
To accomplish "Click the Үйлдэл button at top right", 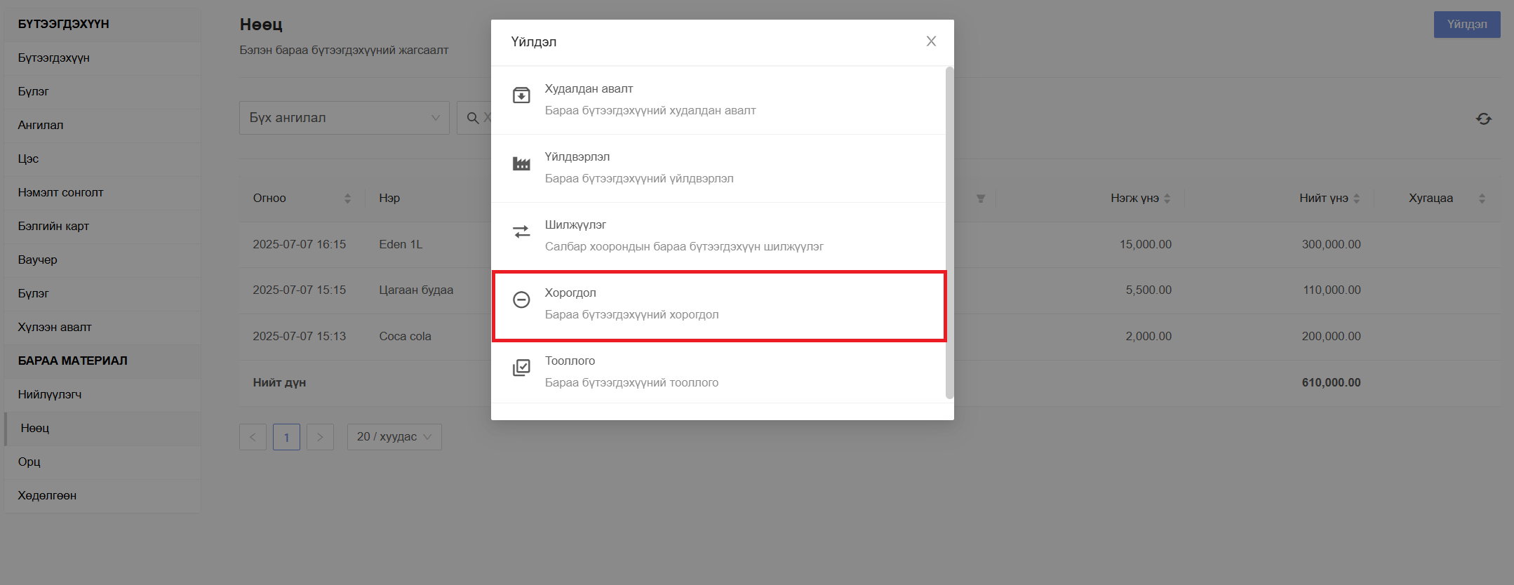I will tap(1467, 25).
